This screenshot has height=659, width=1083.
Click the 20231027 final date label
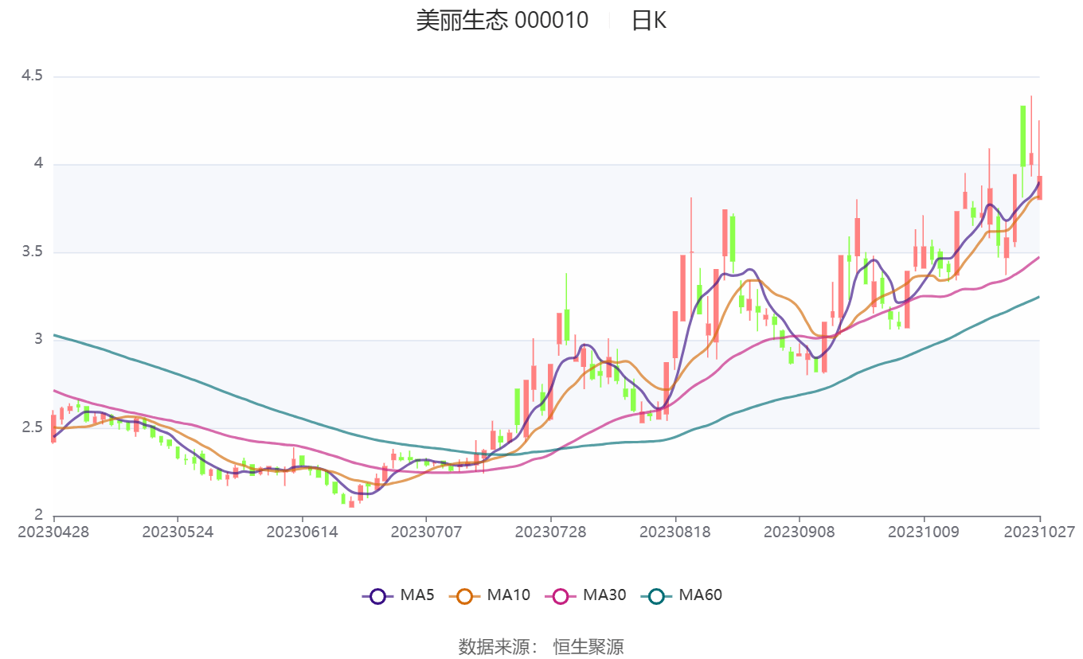click(1039, 532)
